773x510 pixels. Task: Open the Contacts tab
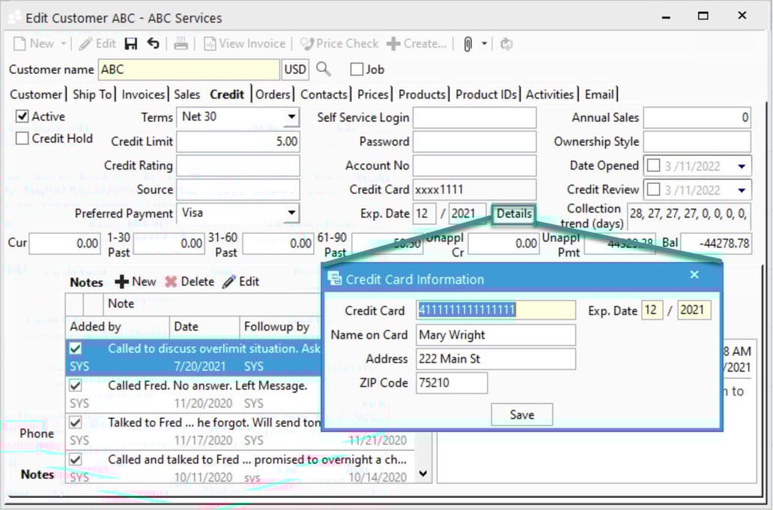click(x=324, y=94)
